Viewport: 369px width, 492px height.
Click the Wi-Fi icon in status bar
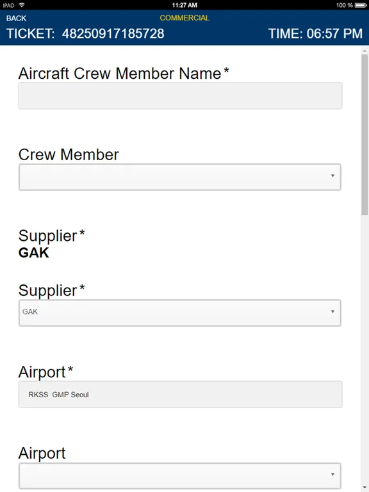click(22, 5)
